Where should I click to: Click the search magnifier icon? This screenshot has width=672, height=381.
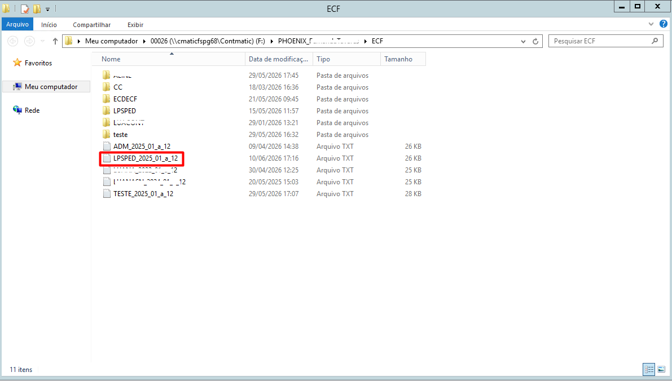655,41
